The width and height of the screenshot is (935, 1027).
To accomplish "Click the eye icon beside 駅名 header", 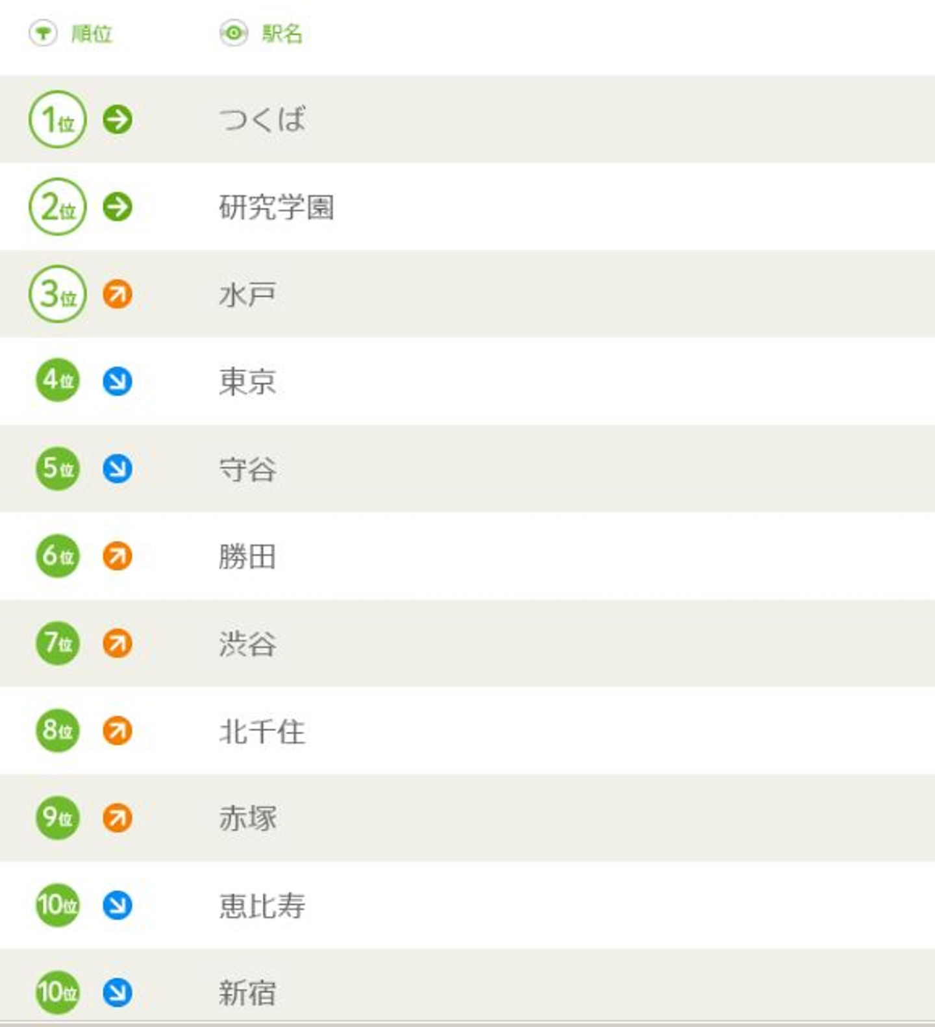I will tap(234, 33).
